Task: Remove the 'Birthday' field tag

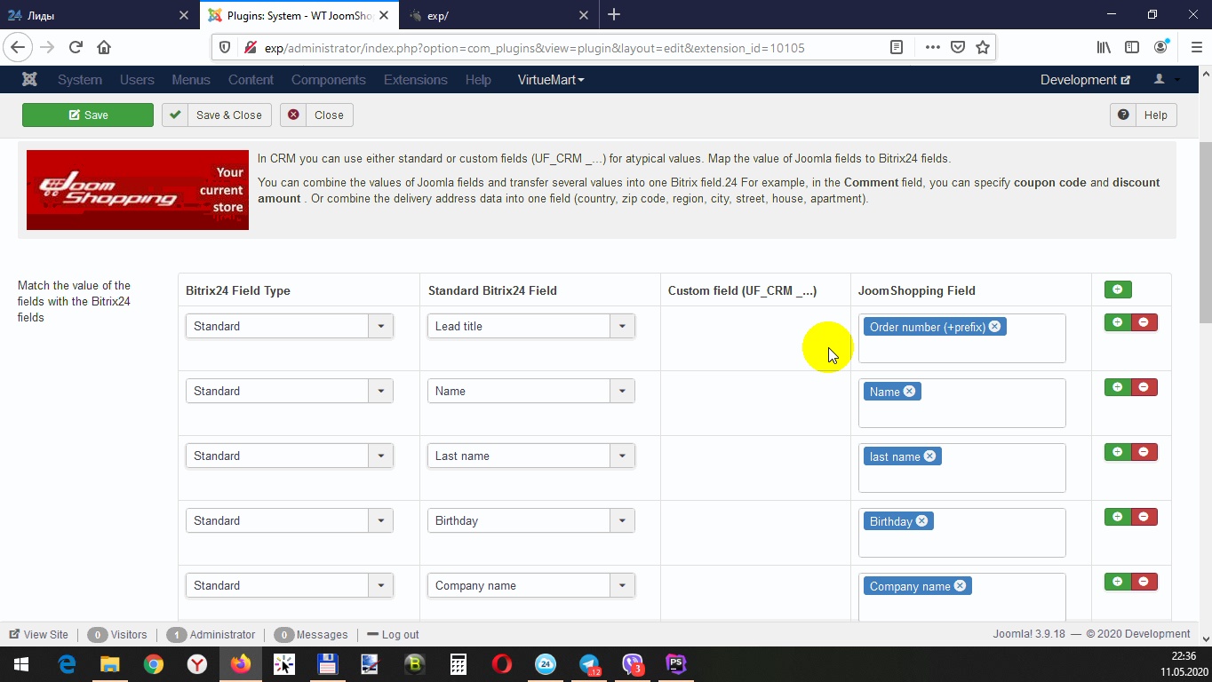Action: 921,521
